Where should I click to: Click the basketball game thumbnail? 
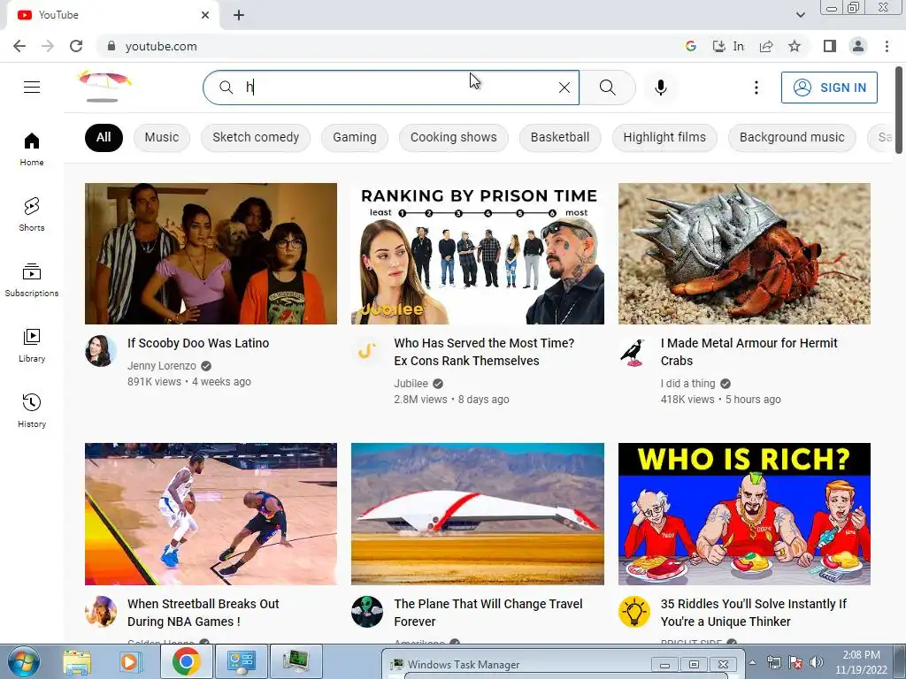click(x=211, y=514)
